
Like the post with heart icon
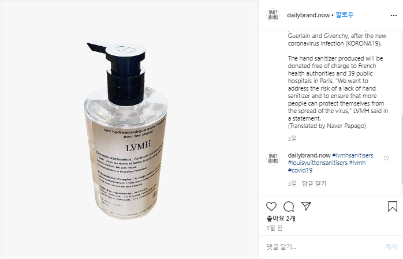coord(271,207)
